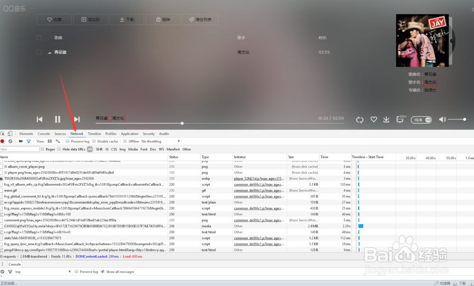Image resolution: width=474 pixels, height=286 pixels.
Task: Check the select-all songs checkbox
Action: [39, 37]
